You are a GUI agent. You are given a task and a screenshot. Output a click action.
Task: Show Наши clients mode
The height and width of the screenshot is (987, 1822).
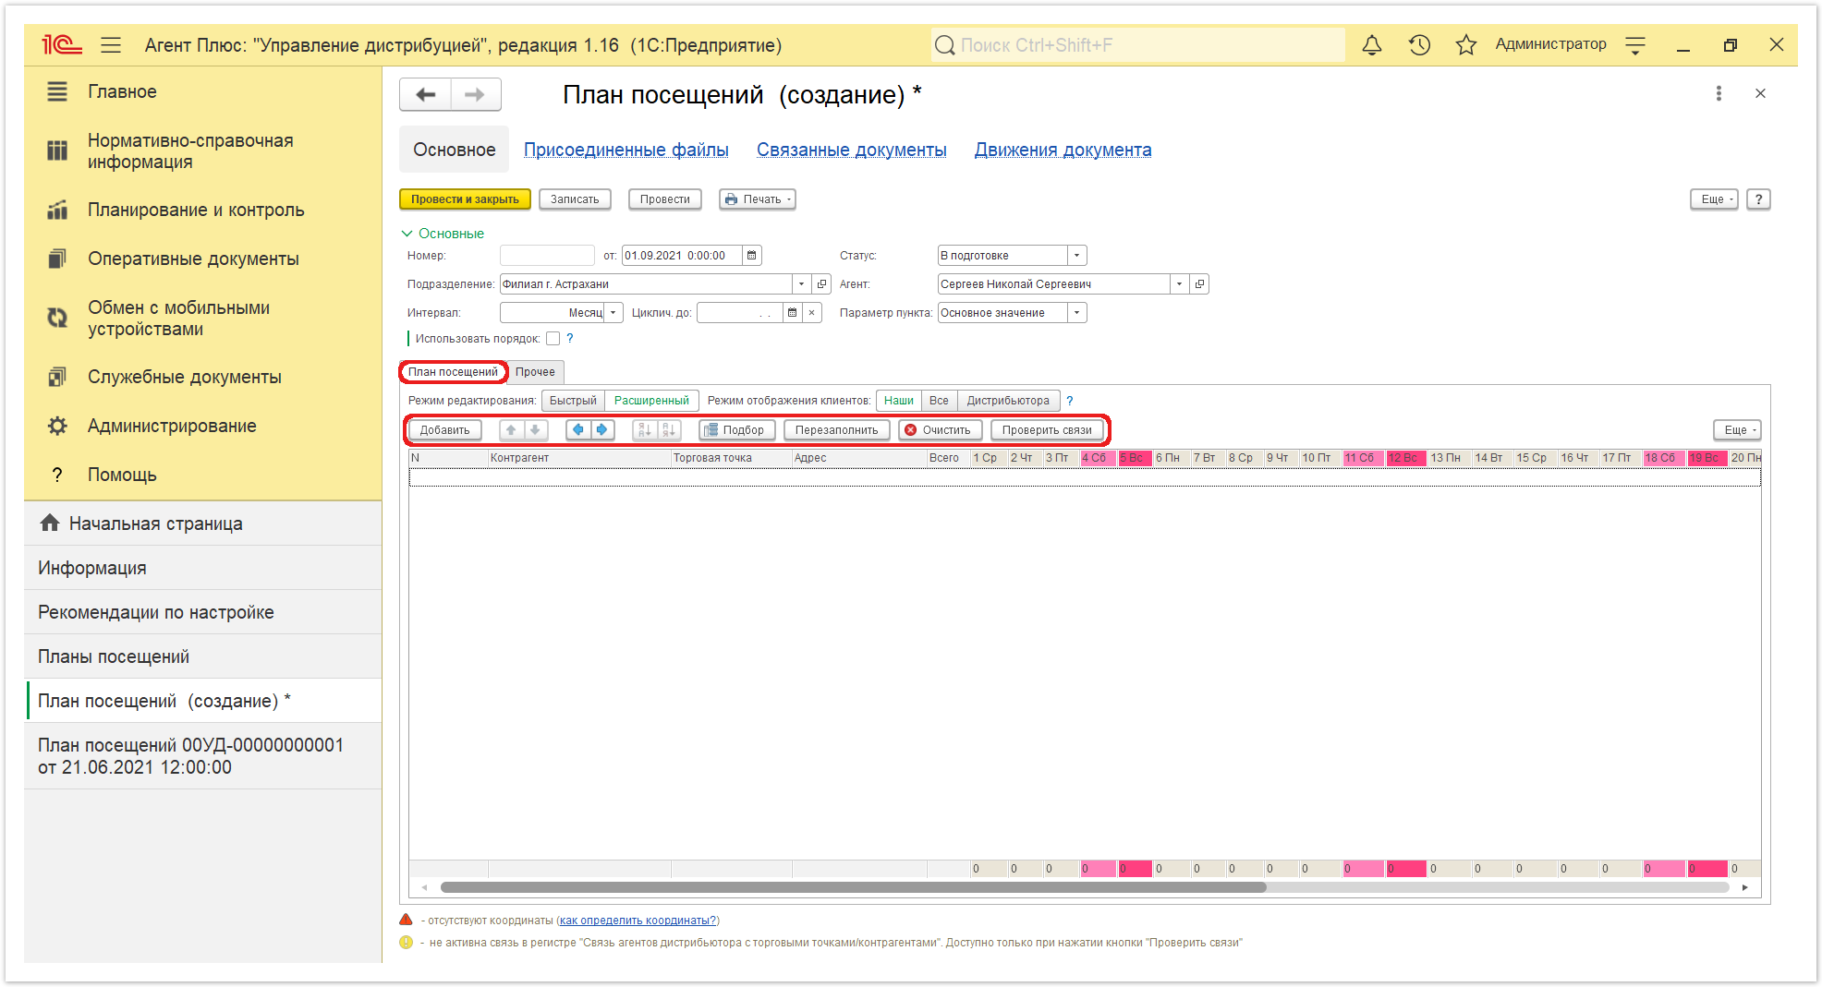(899, 401)
